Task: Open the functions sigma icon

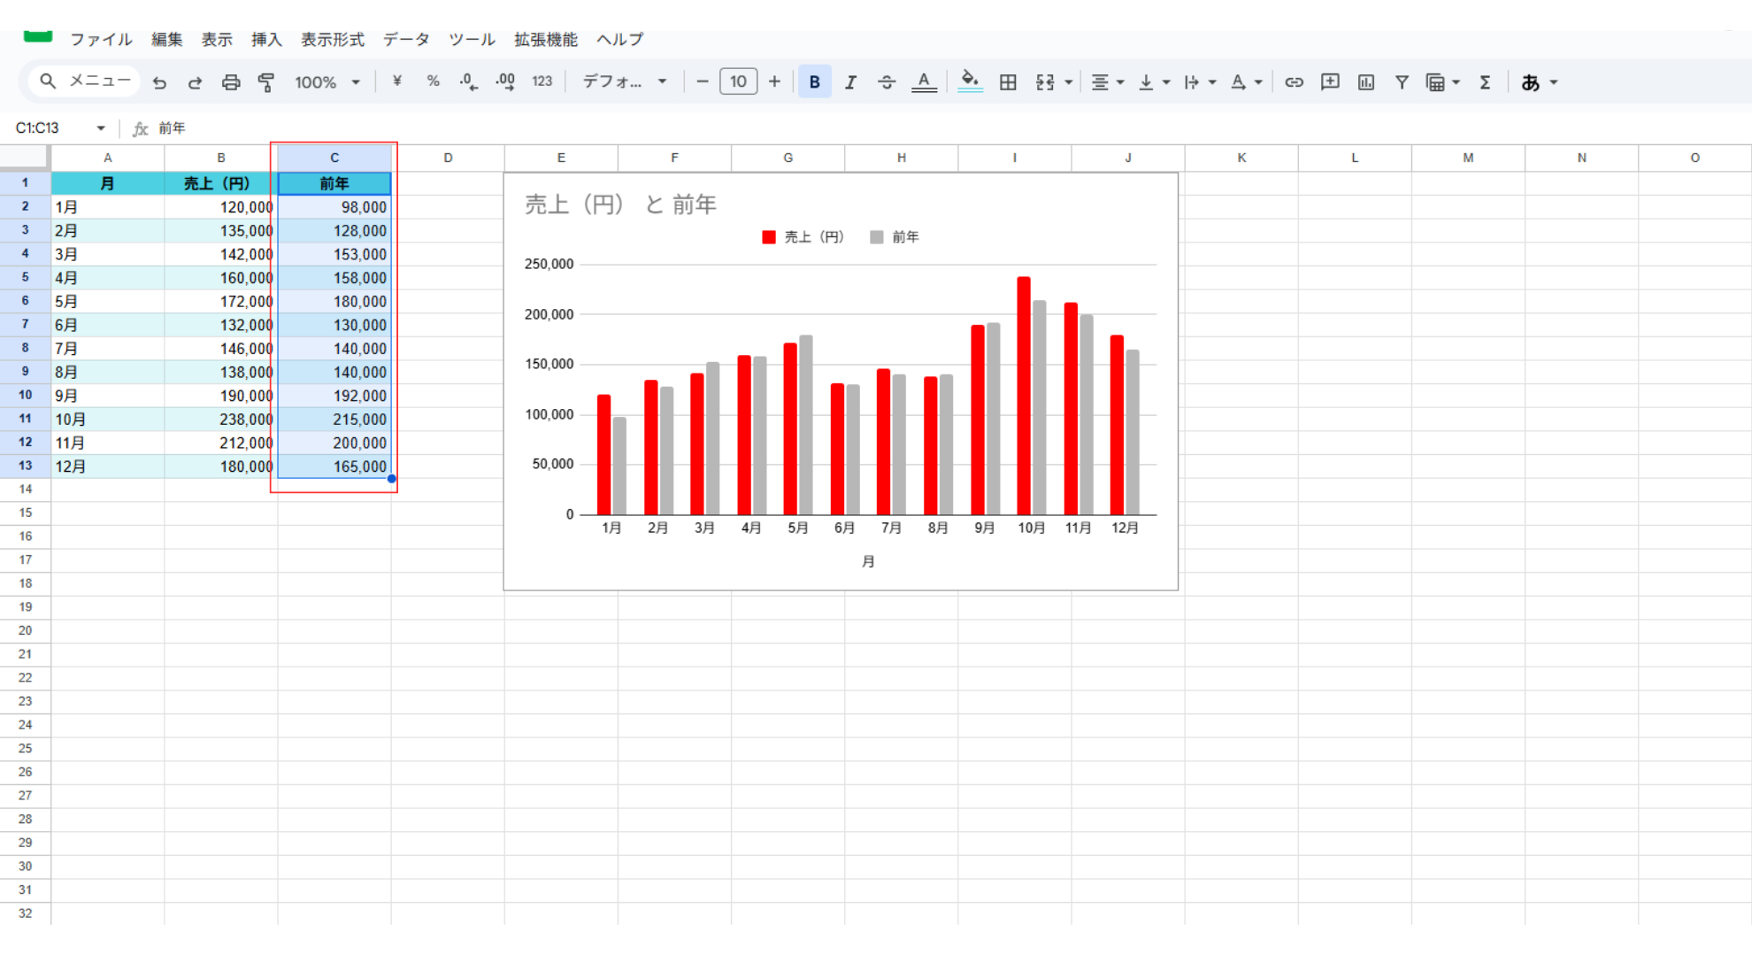Action: point(1485,82)
